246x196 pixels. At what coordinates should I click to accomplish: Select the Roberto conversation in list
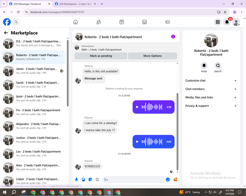click(x=33, y=57)
